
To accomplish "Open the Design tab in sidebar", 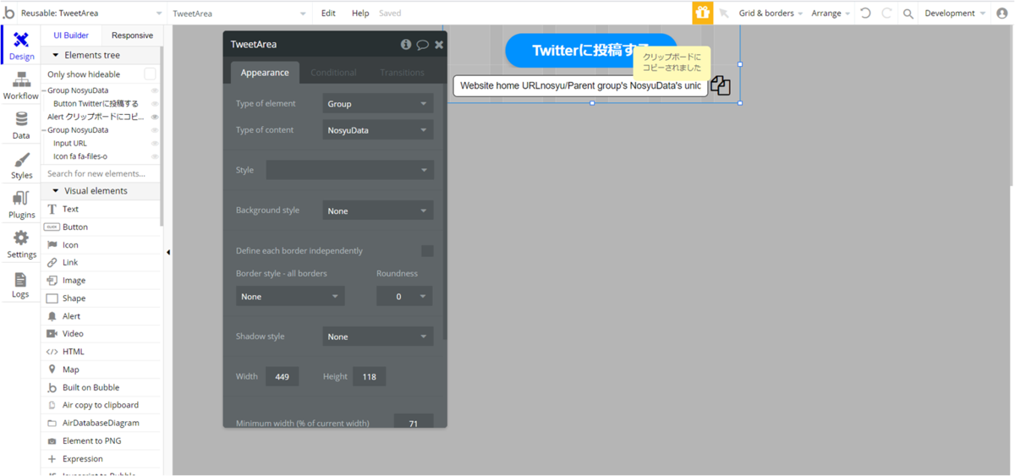I will 21,46.
